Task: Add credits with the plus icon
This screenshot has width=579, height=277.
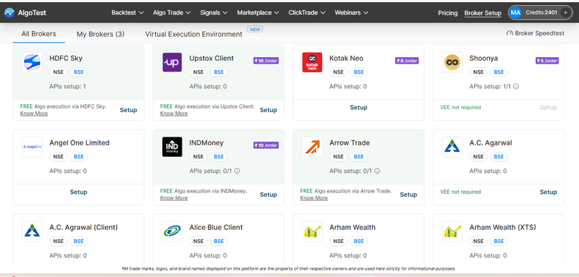Action: [x=565, y=12]
